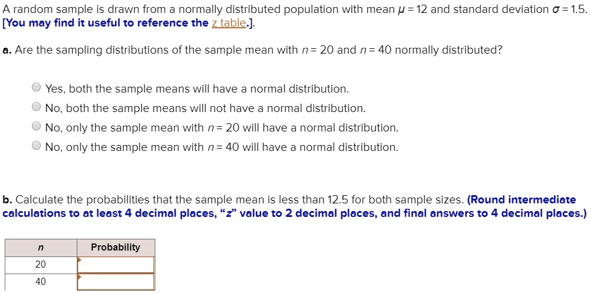Click the "n" column header cell
Screen dimensions: 596x293
(x=40, y=248)
